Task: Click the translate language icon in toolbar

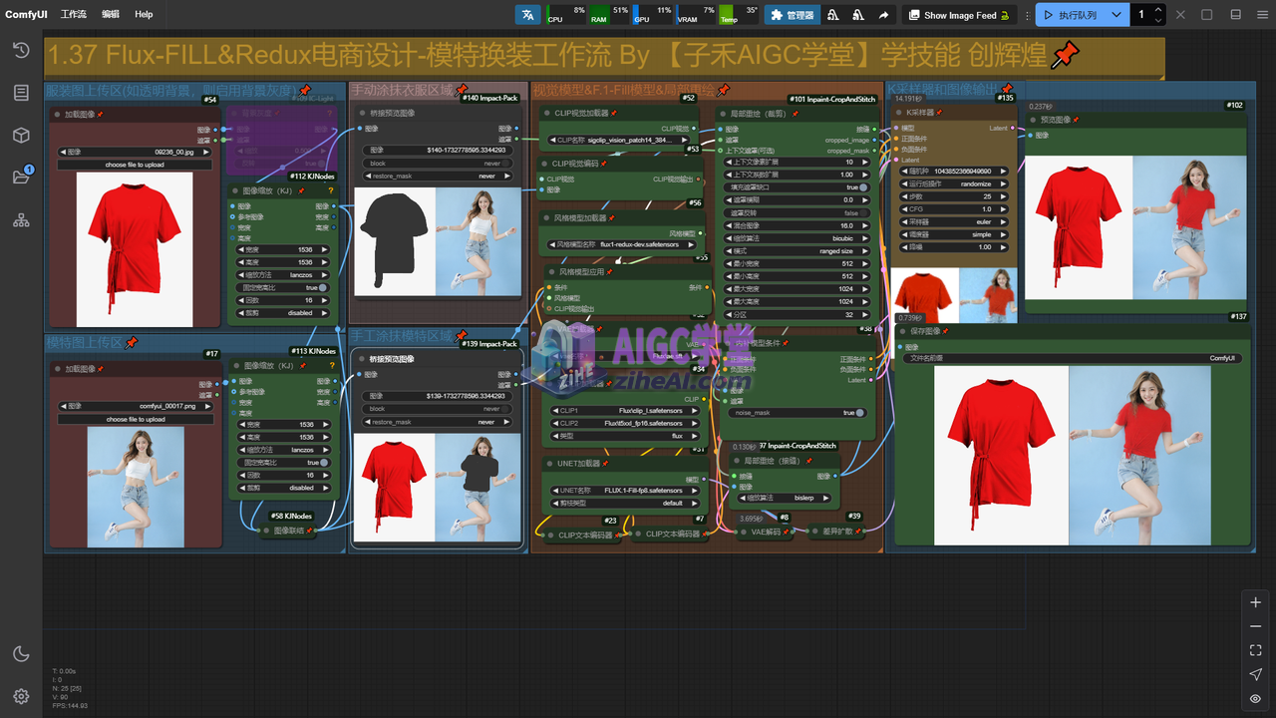Action: [x=527, y=15]
